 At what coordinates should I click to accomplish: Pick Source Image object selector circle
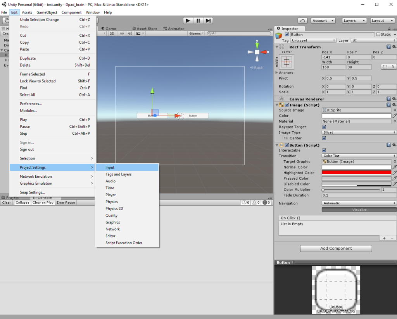tap(394, 110)
